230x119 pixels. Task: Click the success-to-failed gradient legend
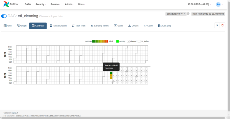100,41
